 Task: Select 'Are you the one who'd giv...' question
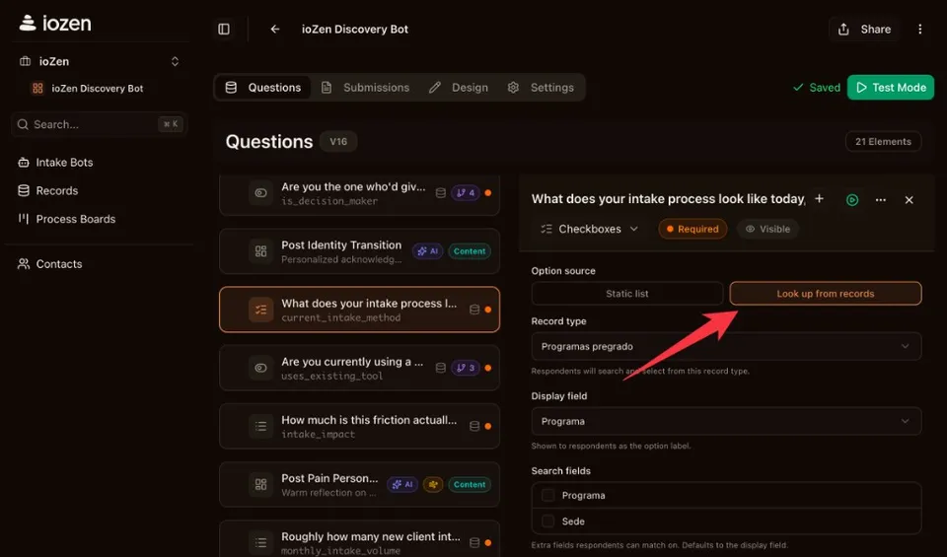pos(359,193)
